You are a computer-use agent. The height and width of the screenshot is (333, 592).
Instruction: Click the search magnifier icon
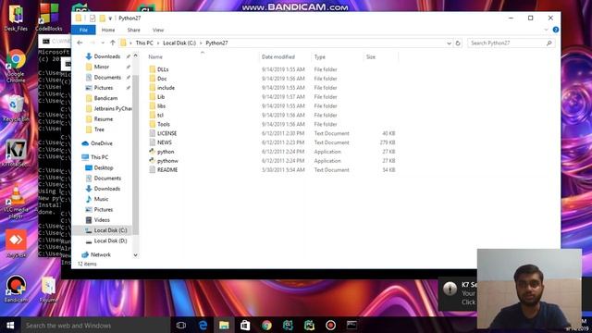549,43
